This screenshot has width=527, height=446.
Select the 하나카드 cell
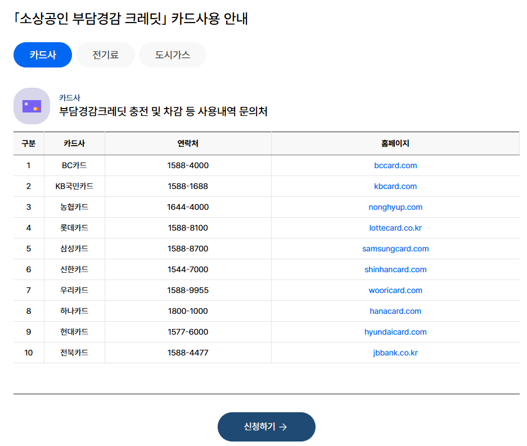(74, 311)
